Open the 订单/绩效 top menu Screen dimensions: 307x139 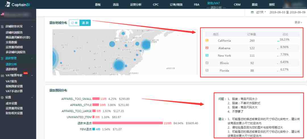click(176, 5)
